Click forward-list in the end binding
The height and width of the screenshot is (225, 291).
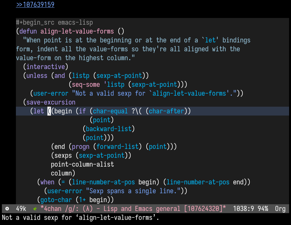117,147
